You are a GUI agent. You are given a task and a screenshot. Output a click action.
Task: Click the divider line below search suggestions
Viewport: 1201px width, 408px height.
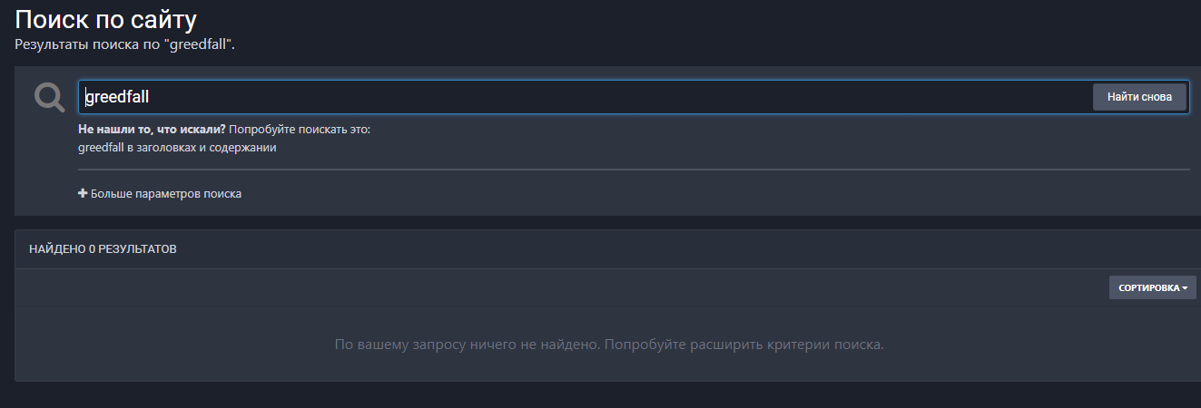click(634, 170)
